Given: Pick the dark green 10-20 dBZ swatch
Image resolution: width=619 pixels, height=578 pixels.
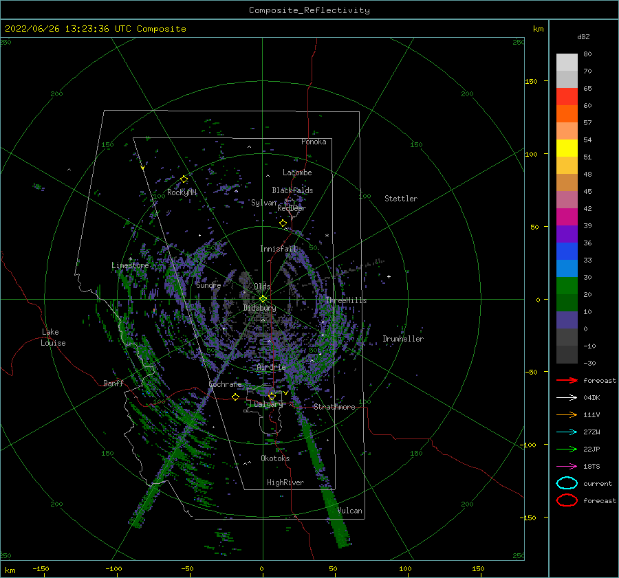Looking at the screenshot, I should (x=567, y=302).
